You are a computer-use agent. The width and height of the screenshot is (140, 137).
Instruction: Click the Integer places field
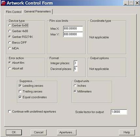(76, 63)
